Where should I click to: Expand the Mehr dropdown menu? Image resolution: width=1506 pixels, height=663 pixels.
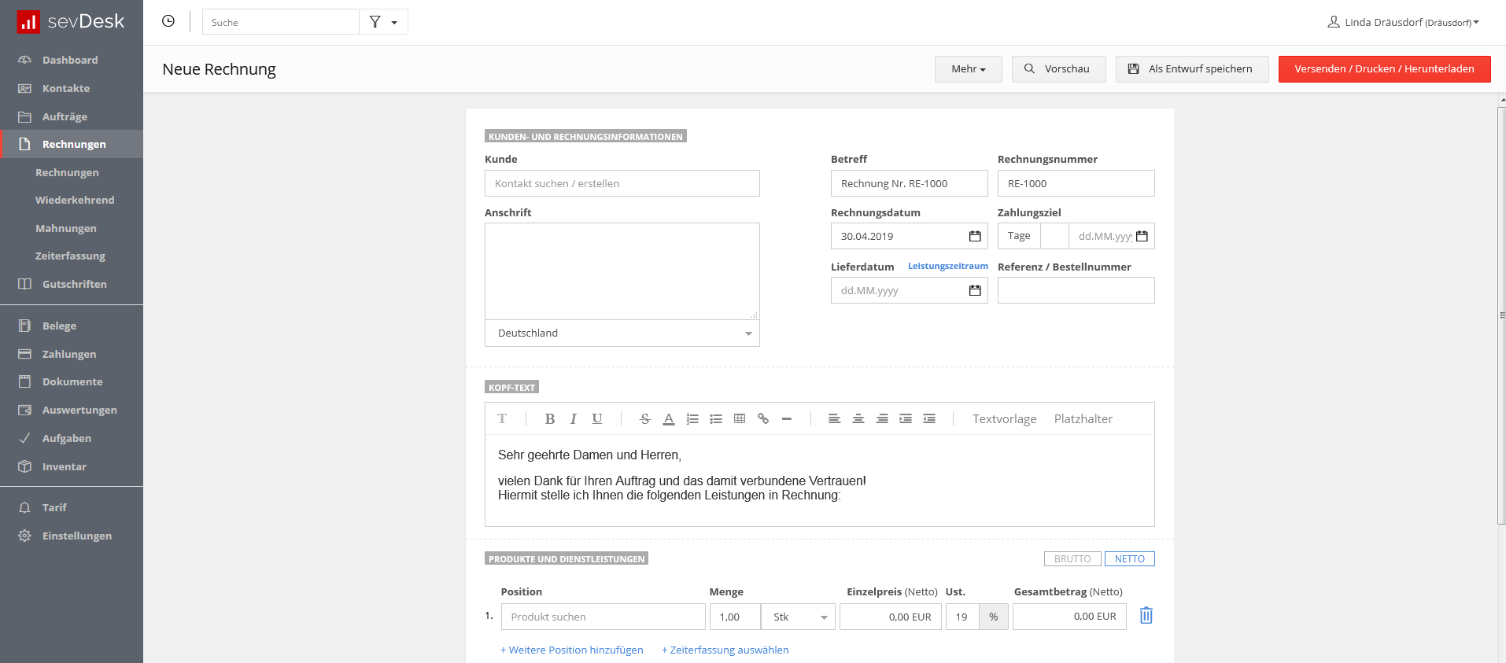[x=968, y=69]
